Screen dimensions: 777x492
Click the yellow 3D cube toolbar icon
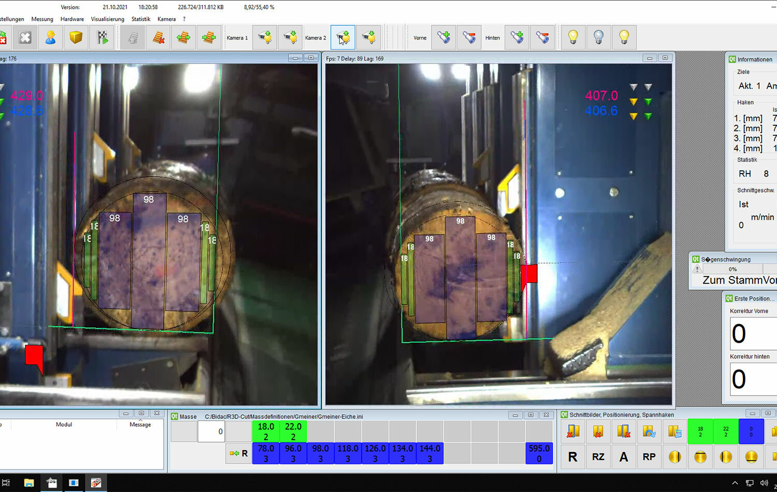(x=76, y=37)
